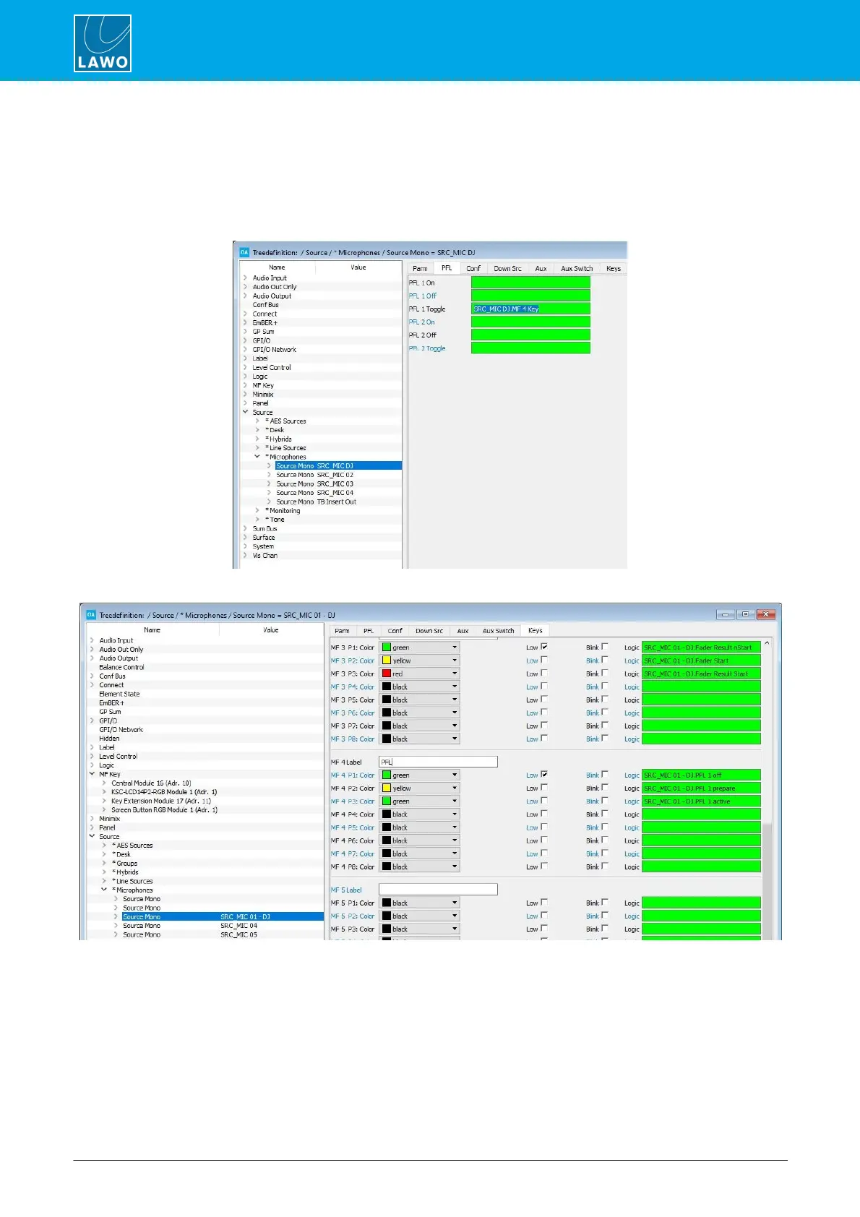
Task: Enable the Blink checkbox for MF 4 P2
Action: click(x=605, y=788)
